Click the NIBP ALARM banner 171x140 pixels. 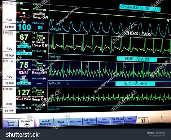point(137,59)
